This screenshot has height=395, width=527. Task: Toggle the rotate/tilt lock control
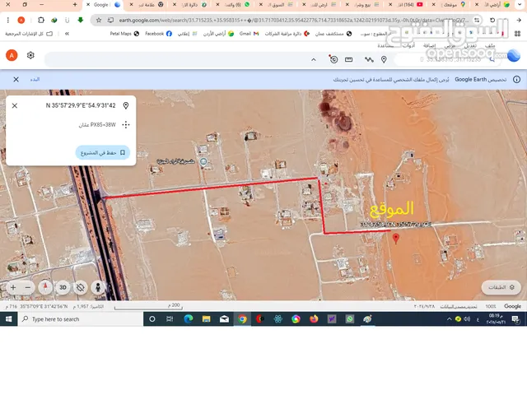(81, 287)
